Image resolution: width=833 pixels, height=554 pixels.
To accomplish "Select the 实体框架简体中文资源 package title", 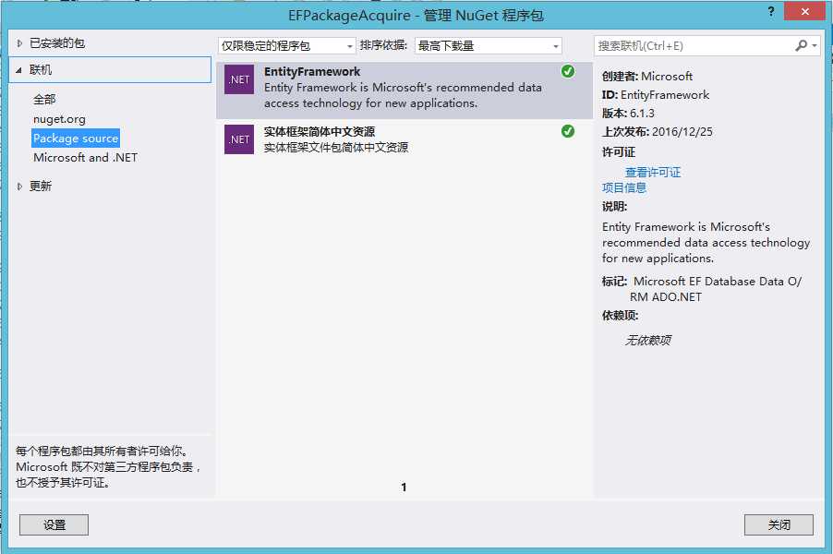I will click(320, 132).
